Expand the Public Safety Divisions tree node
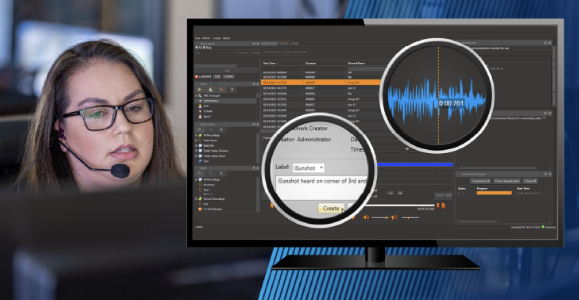This screenshot has height=300, width=579. tap(196, 151)
